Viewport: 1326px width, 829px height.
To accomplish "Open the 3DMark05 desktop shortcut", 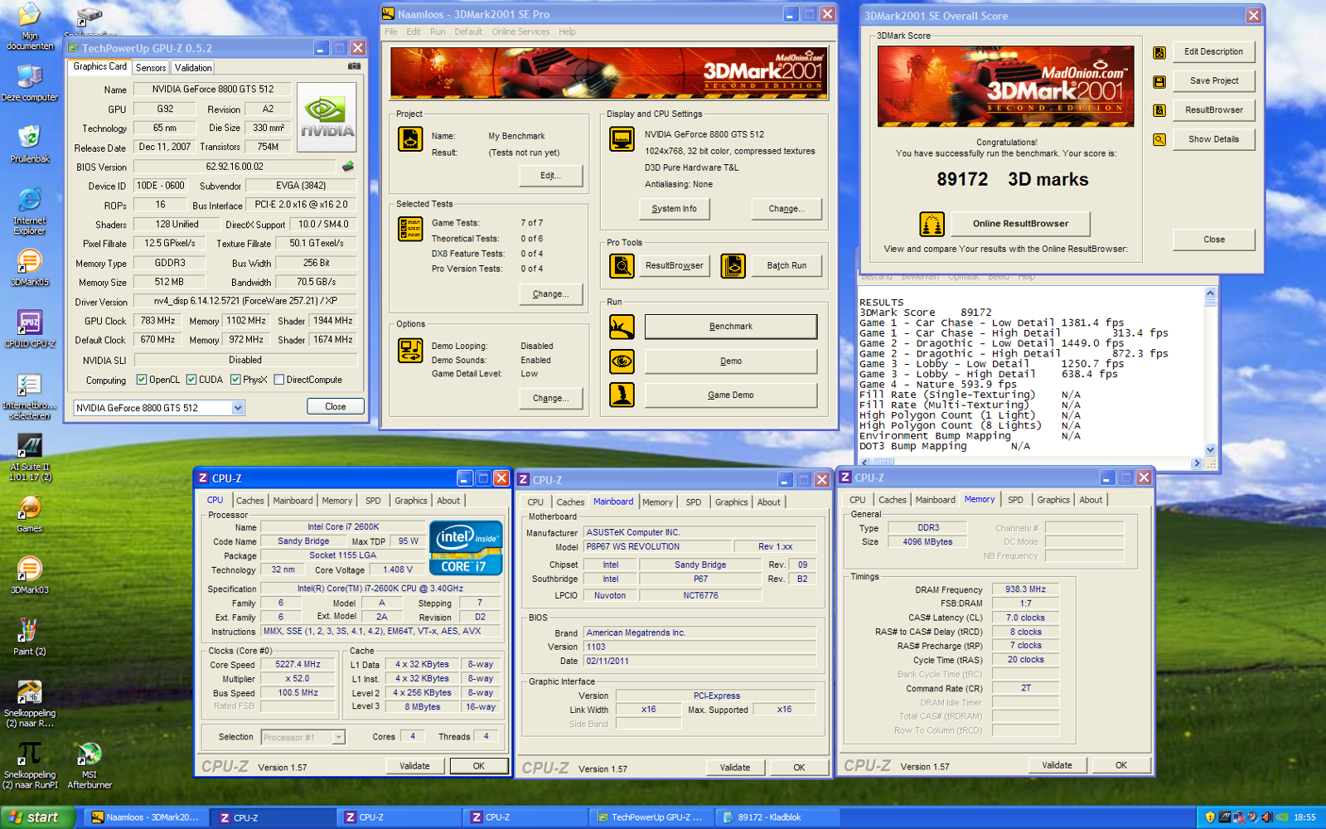I will coord(30,268).
